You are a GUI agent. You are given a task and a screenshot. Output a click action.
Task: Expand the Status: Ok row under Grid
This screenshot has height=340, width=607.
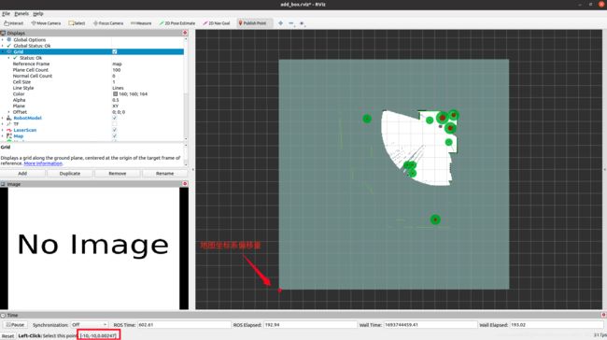click(x=9, y=58)
